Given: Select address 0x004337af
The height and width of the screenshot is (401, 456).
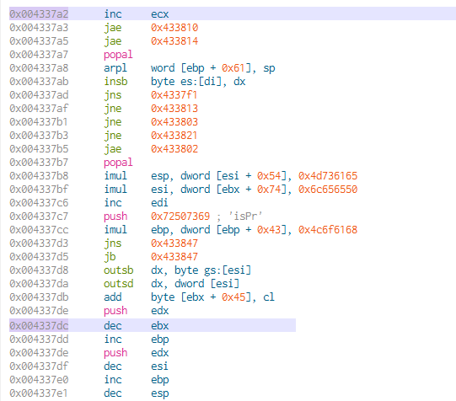Looking at the screenshot, I should pos(39,109).
